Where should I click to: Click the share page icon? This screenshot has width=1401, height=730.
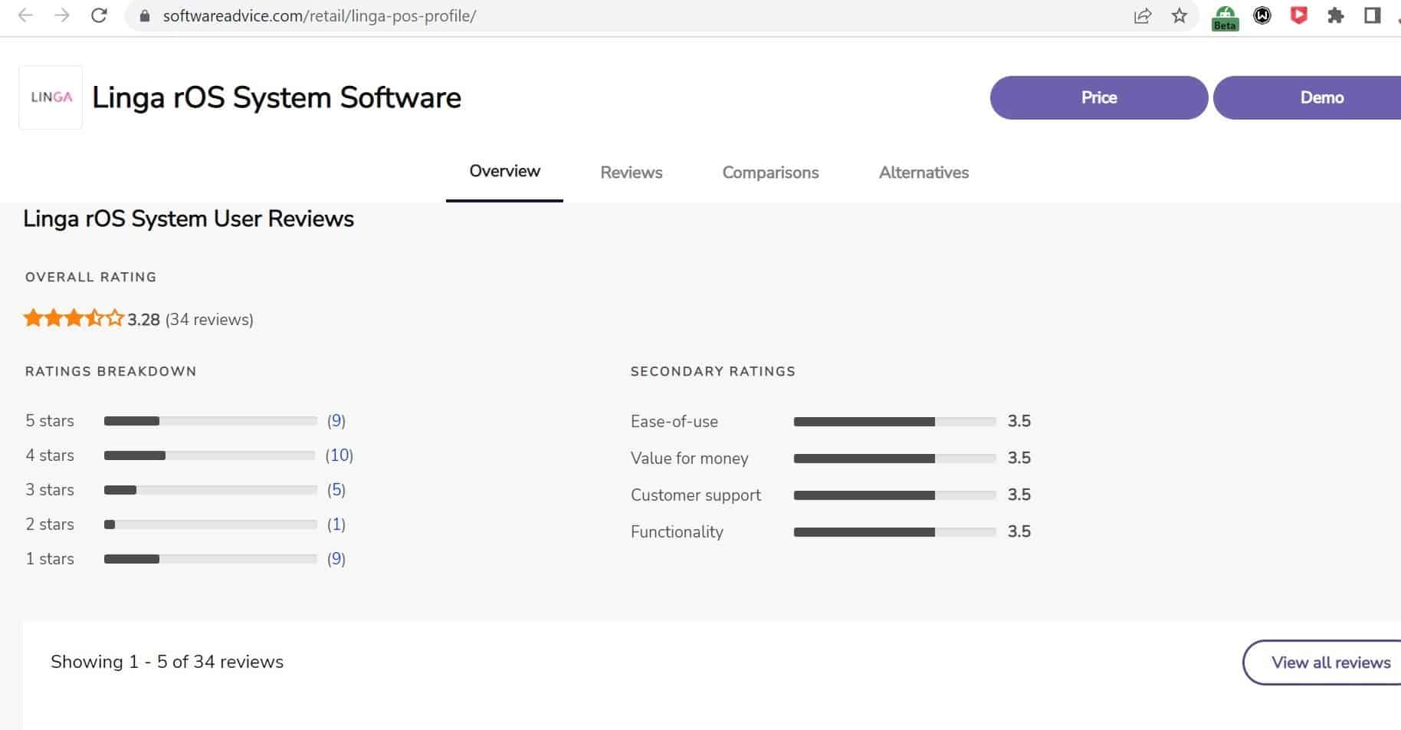pyautogui.click(x=1143, y=15)
